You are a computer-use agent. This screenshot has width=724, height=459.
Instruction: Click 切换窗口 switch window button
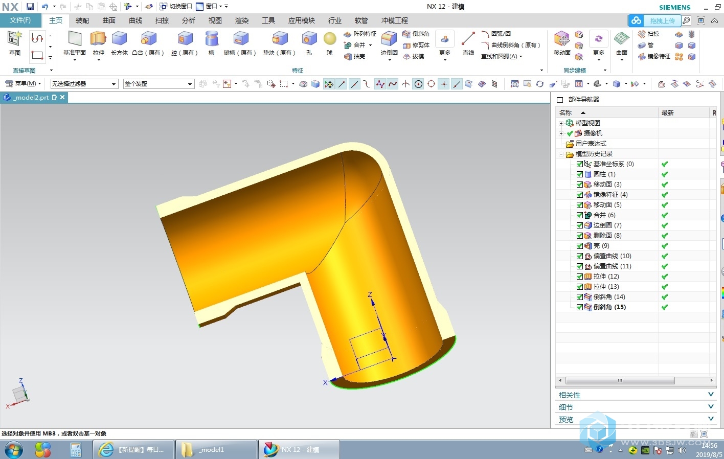[x=176, y=7]
